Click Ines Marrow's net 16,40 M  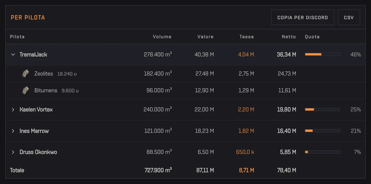(287, 131)
